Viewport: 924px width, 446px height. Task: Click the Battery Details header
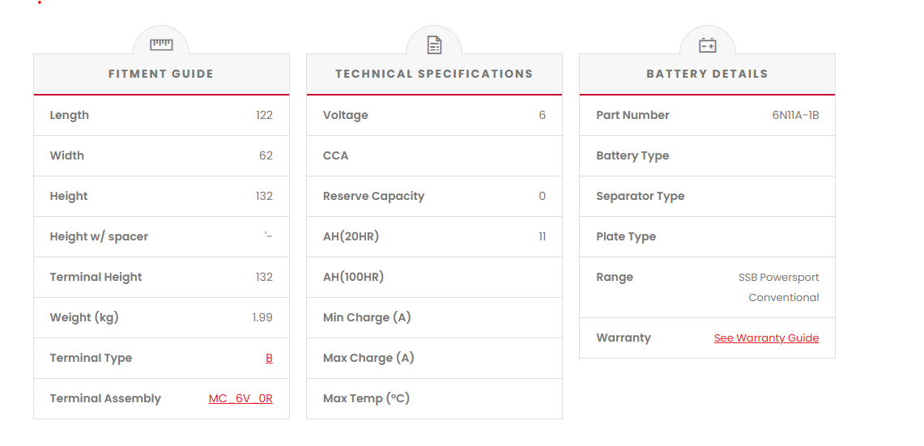pos(707,74)
